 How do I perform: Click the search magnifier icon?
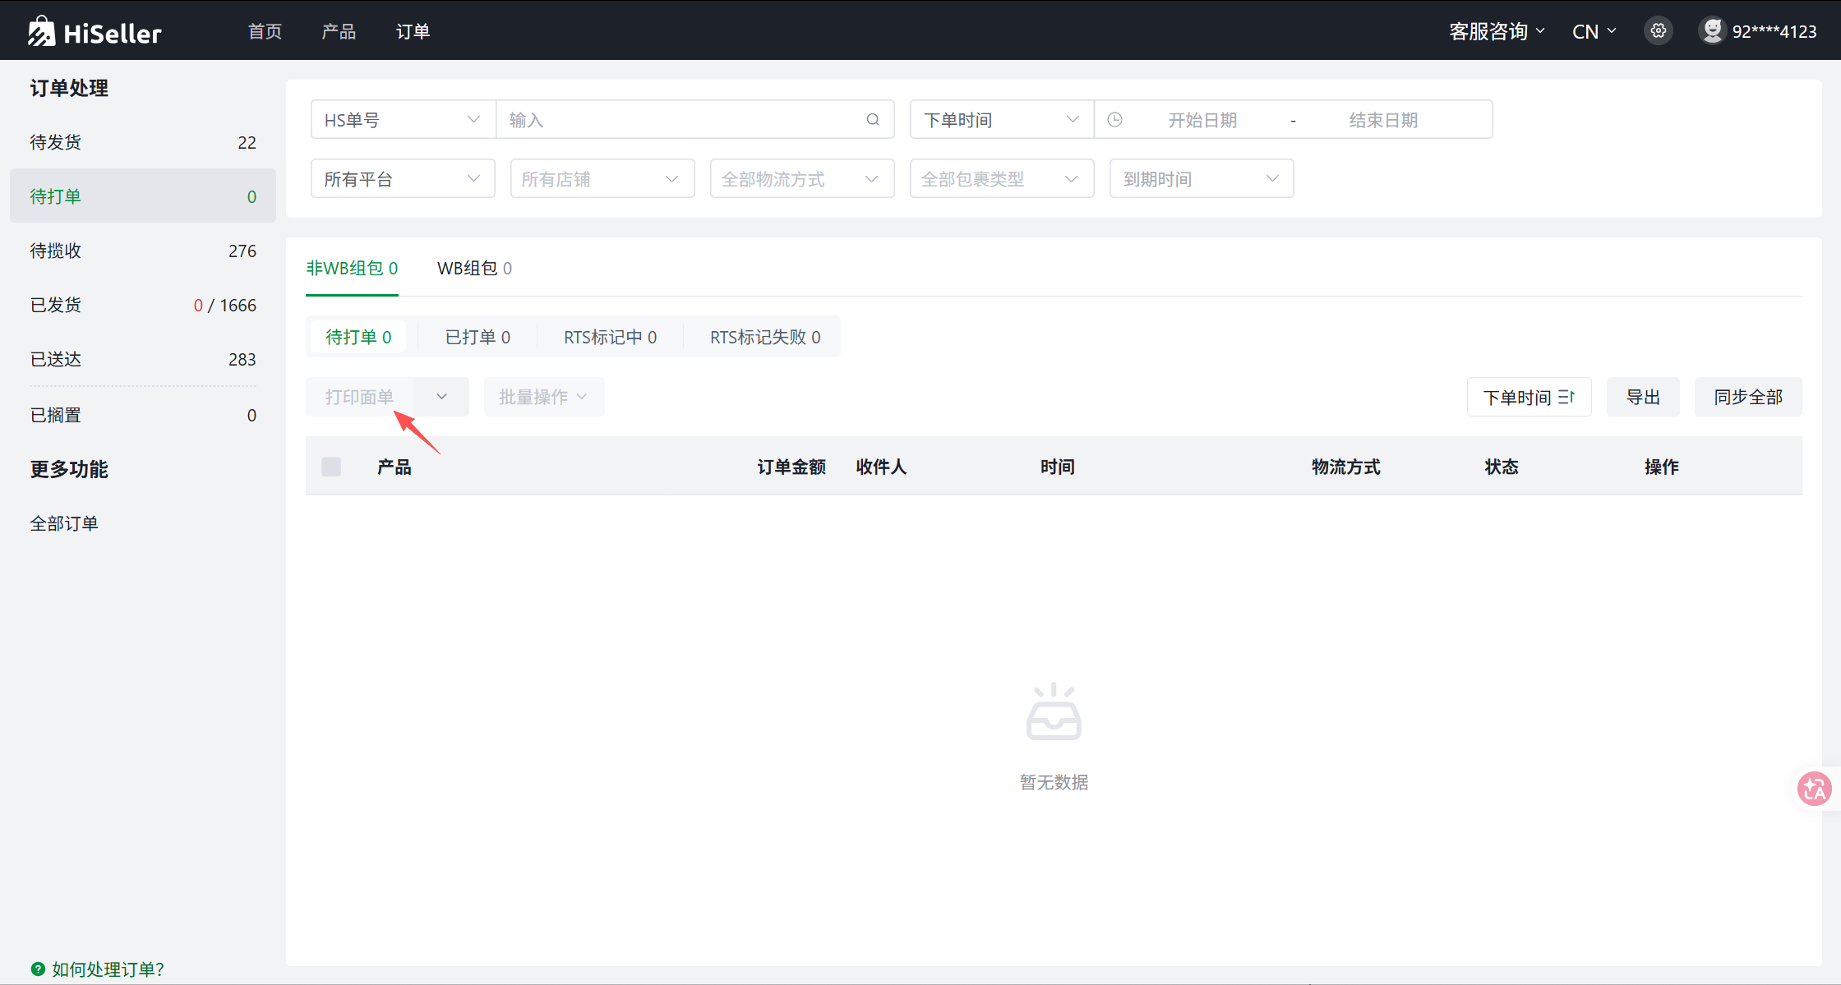coord(873,120)
